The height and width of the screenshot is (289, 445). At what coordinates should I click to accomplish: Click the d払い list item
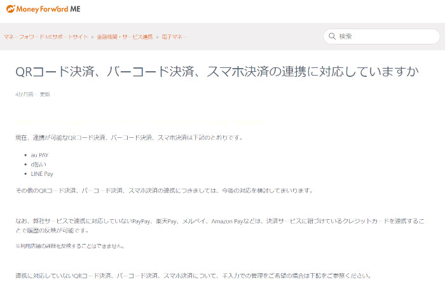click(38, 165)
